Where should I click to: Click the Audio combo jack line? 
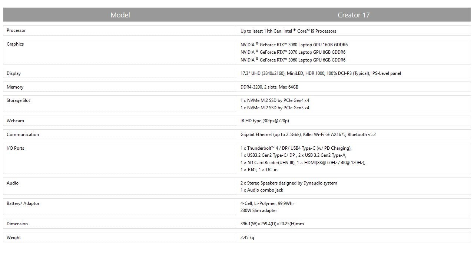tap(262, 190)
